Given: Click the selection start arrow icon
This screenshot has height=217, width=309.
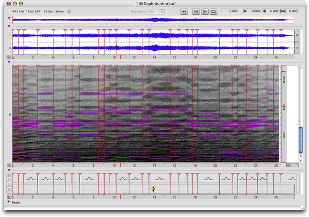Looking at the screenshot, I should (x=246, y=11).
